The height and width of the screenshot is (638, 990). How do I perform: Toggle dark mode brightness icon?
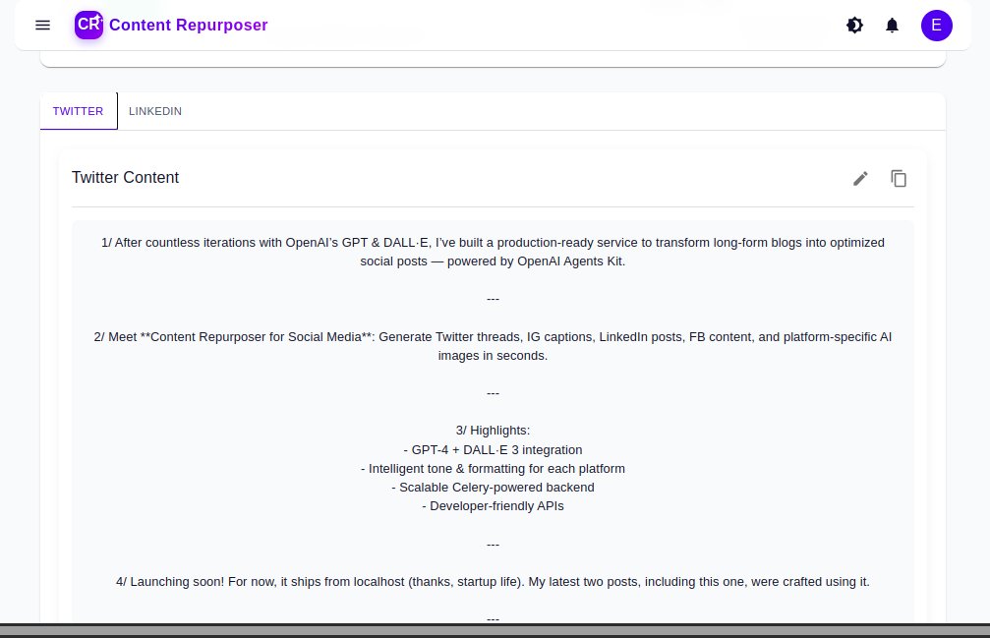click(x=854, y=26)
